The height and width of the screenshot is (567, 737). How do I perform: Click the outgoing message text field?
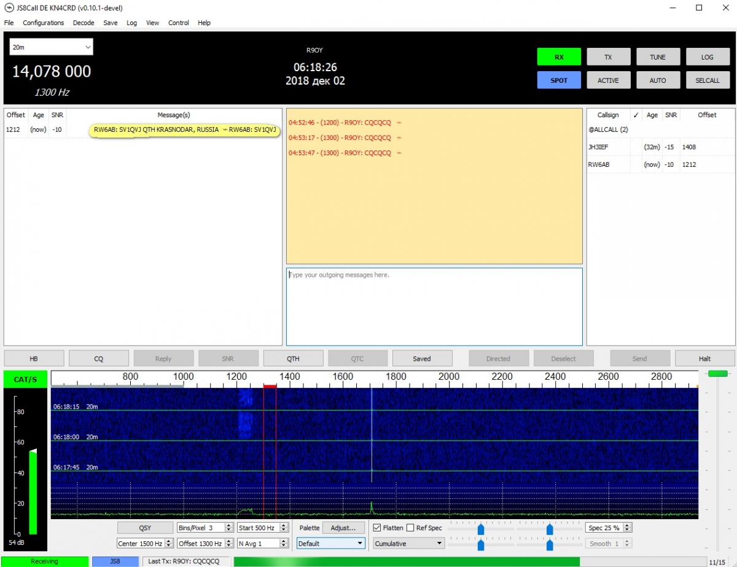434,306
